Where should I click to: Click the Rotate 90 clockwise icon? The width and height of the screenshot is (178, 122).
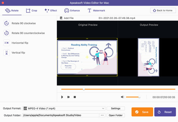point(7,23)
